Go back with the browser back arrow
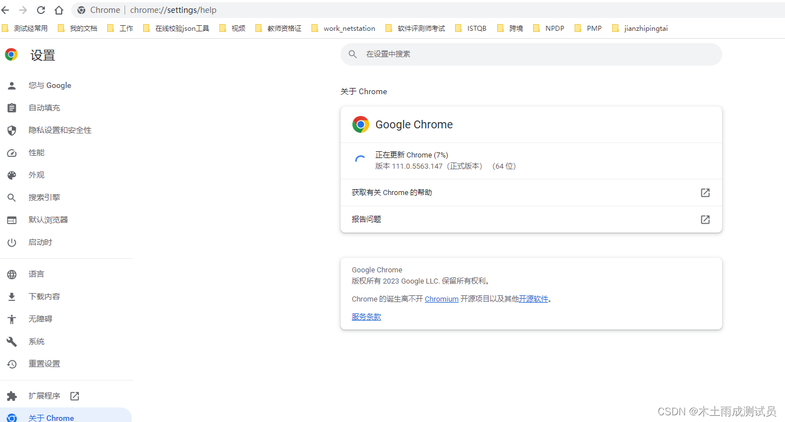 click(6, 10)
